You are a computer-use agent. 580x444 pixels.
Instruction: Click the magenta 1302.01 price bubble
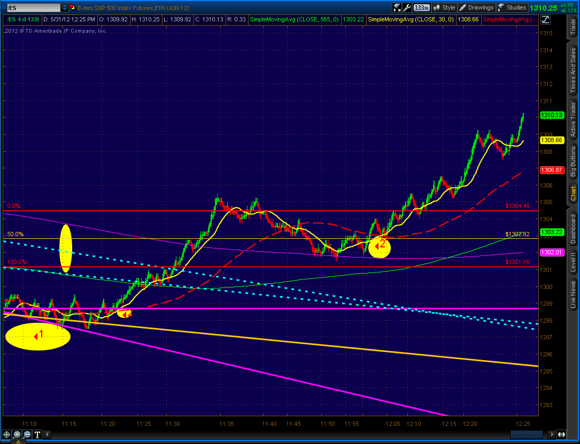point(552,252)
